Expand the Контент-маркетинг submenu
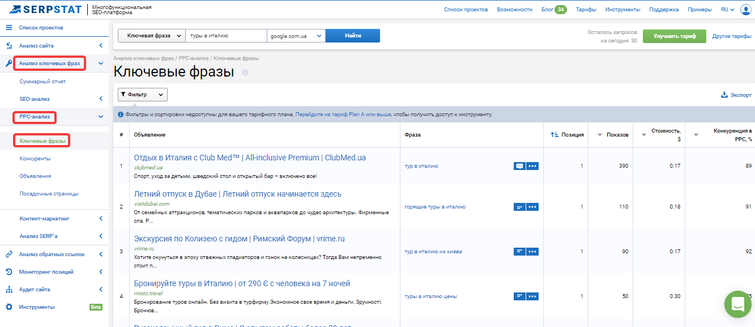This screenshot has height=327, width=755. [x=100, y=218]
